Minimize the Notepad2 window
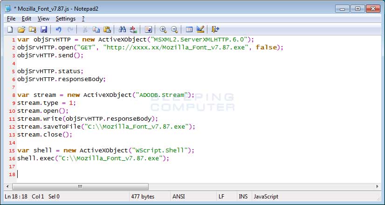The height and width of the screenshot is (205, 385). tap(342, 9)
